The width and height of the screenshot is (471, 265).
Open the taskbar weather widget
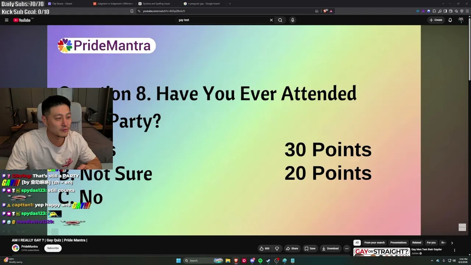(x=13, y=261)
